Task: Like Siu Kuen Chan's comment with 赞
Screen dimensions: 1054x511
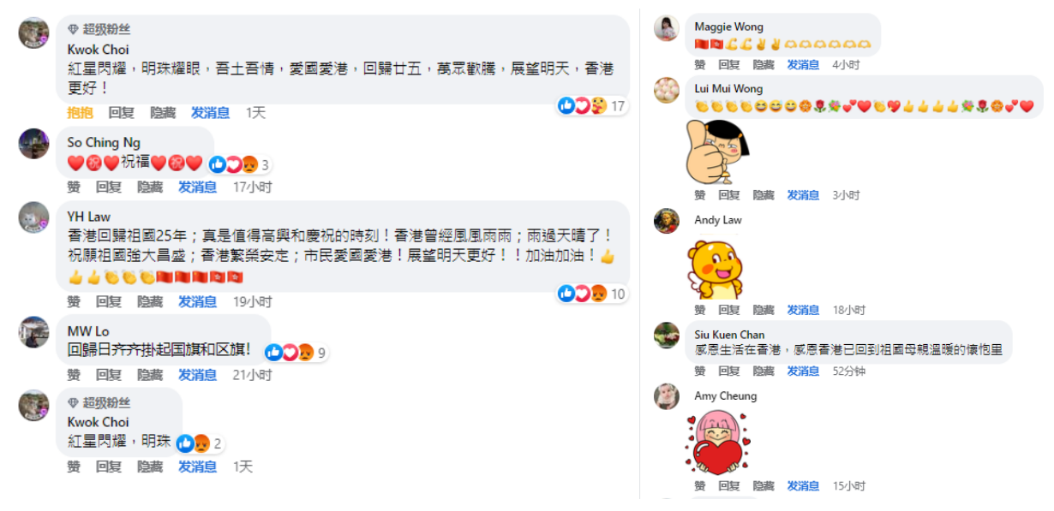Action: click(700, 371)
